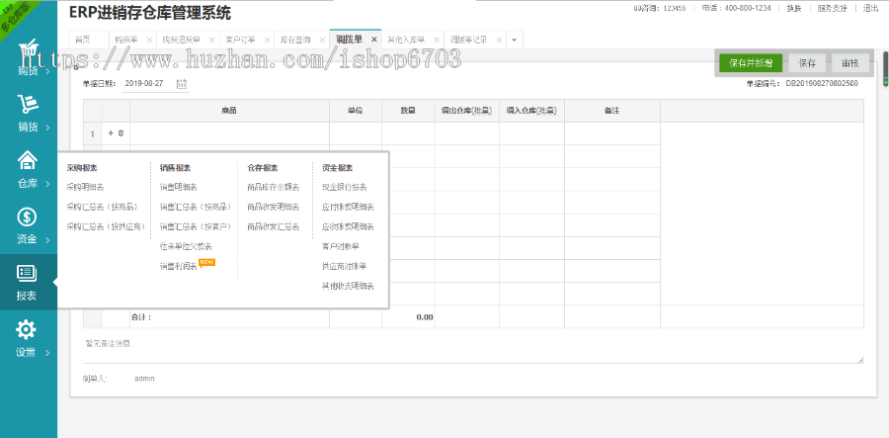Close the 调拨单记录 tab
Viewport: 889px width, 438px height.
(x=499, y=40)
